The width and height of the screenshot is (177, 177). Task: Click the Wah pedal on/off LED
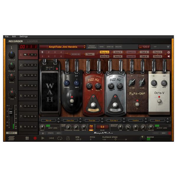[x=57, y=69]
